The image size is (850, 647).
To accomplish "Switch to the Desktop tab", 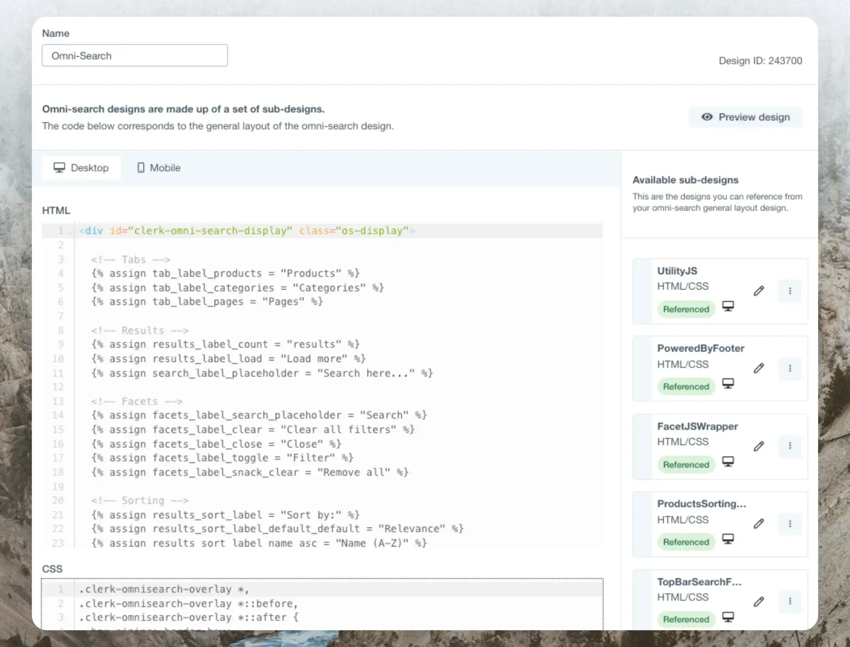I will coord(81,168).
